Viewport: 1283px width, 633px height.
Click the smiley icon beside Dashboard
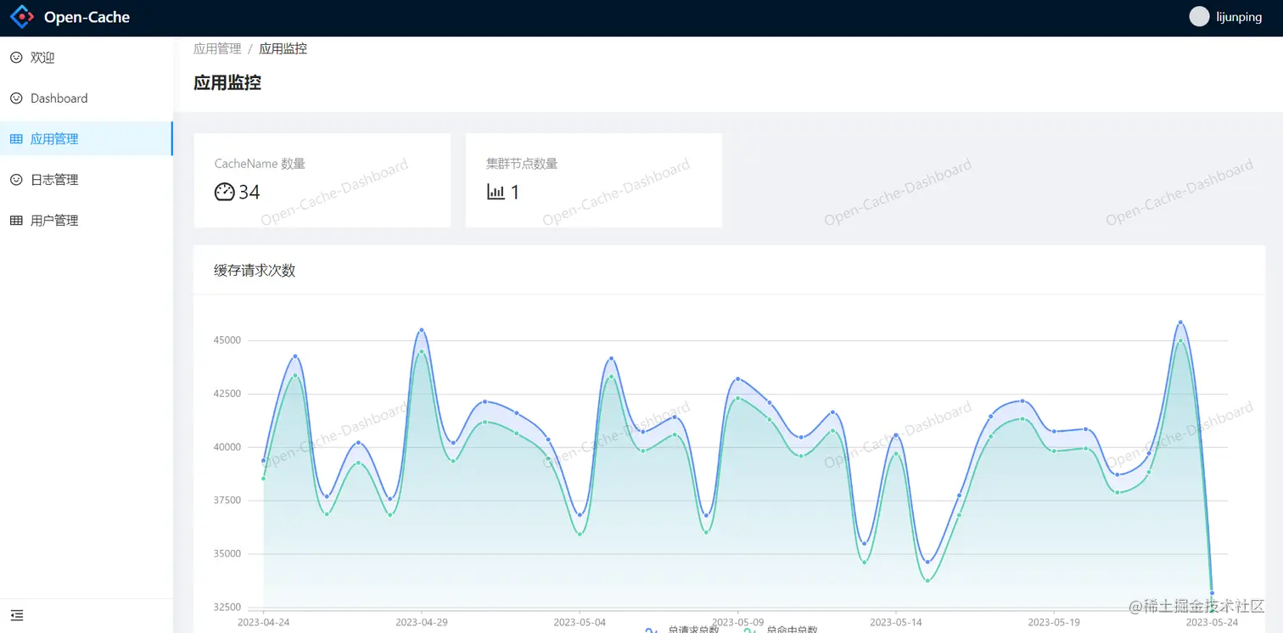coord(16,98)
